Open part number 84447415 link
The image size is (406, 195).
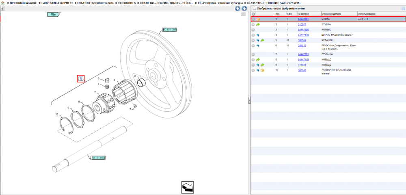pyautogui.click(x=303, y=60)
